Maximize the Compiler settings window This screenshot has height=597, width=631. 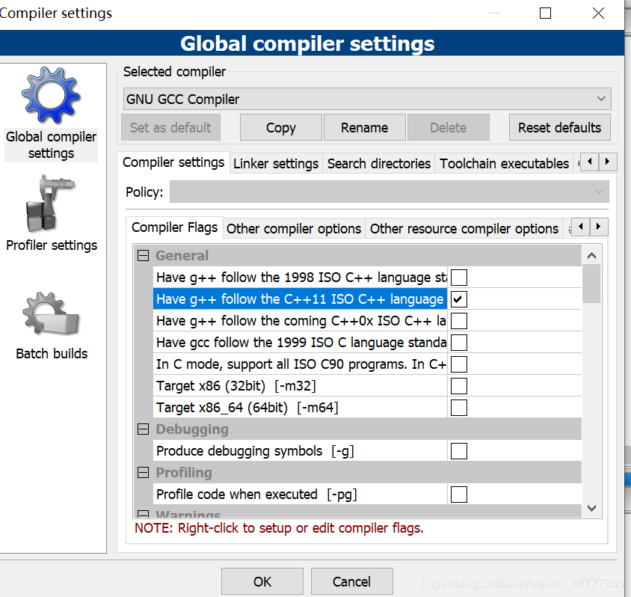(x=545, y=13)
